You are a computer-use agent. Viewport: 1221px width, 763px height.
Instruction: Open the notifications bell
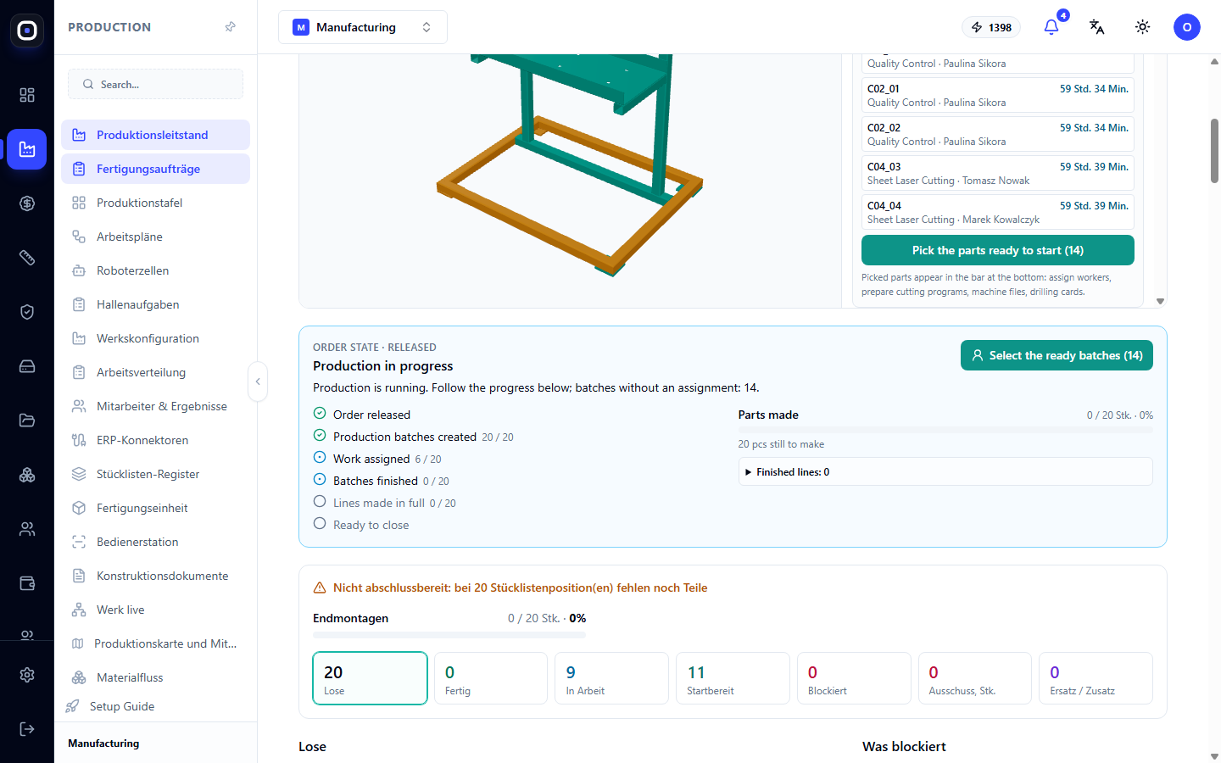coord(1051,27)
